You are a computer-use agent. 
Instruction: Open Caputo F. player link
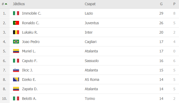click(x=29, y=61)
